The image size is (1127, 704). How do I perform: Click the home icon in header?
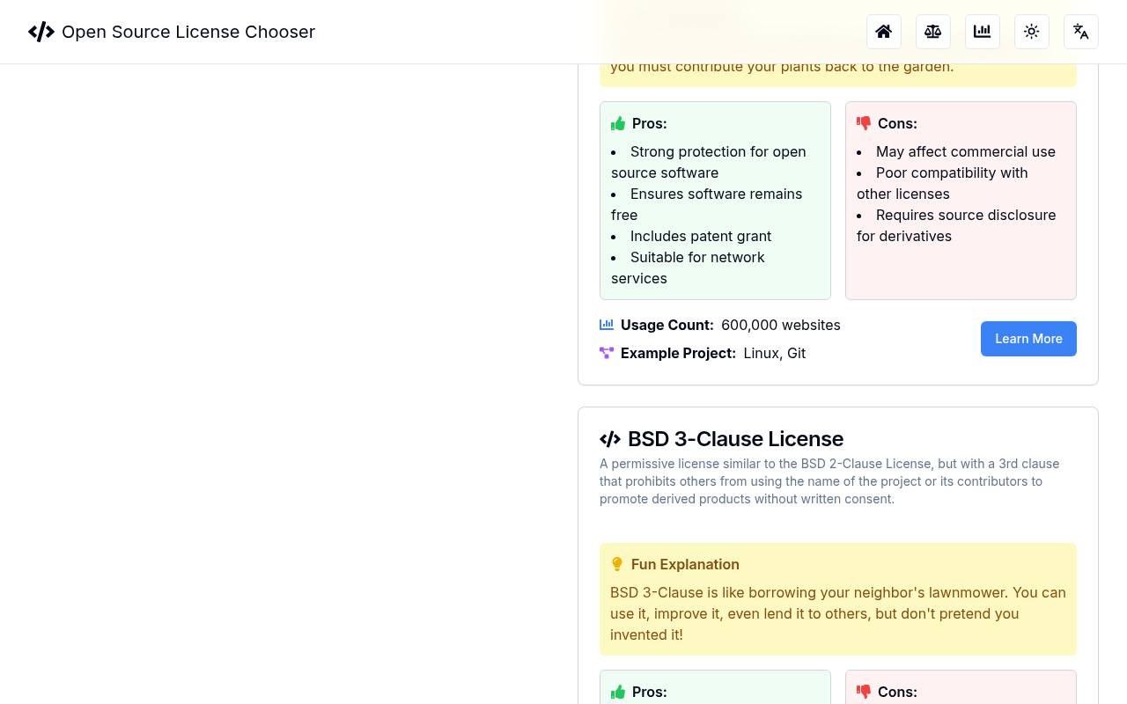[884, 32]
